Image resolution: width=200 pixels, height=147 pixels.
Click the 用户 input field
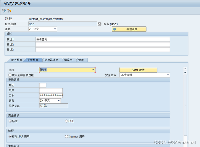click(x=51, y=90)
